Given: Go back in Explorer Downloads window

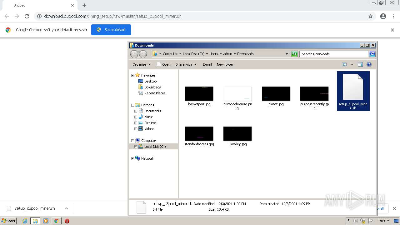Looking at the screenshot, I should pos(134,54).
